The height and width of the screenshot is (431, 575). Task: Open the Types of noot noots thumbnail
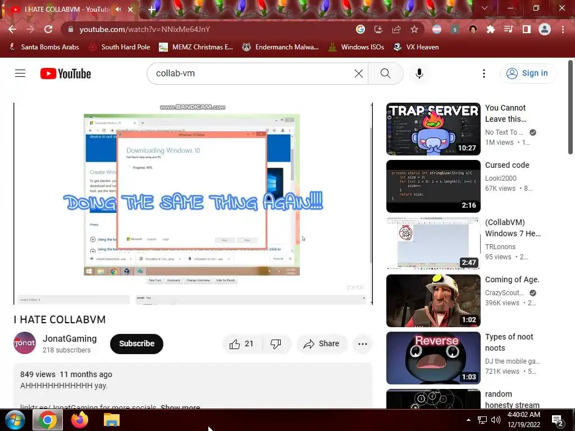click(433, 357)
